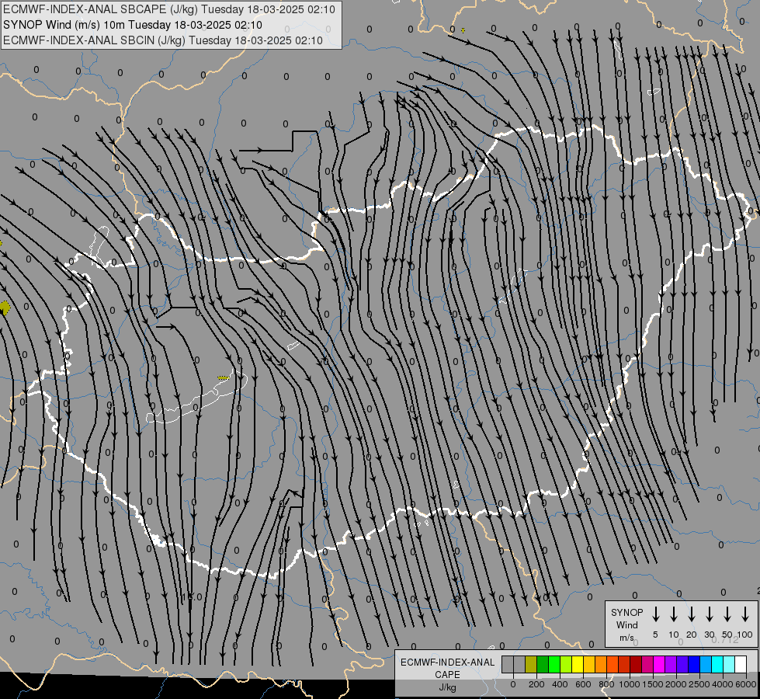The width and height of the screenshot is (760, 699).
Task: Select the yellow-green lime CAPE swatch
Action: (x=566, y=664)
